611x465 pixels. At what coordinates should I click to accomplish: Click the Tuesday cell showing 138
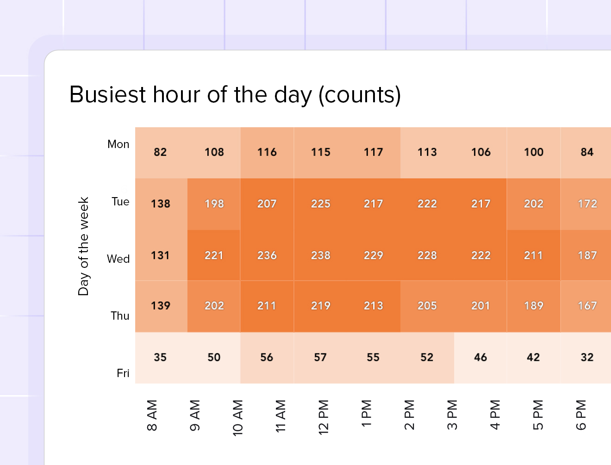(160, 204)
